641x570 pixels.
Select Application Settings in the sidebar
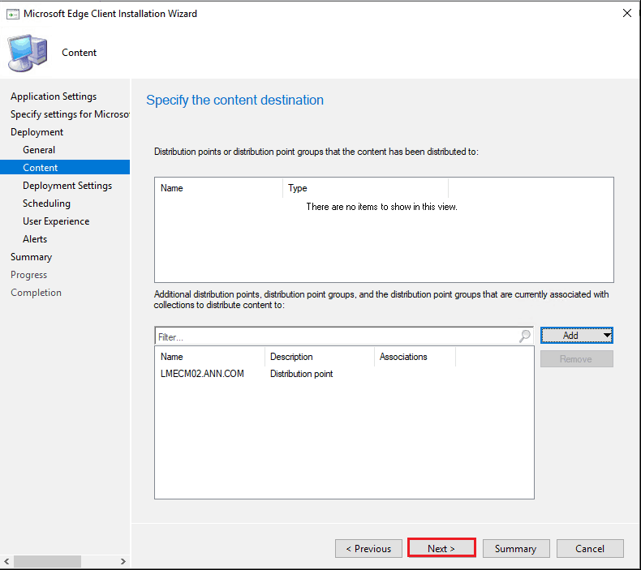pos(54,96)
